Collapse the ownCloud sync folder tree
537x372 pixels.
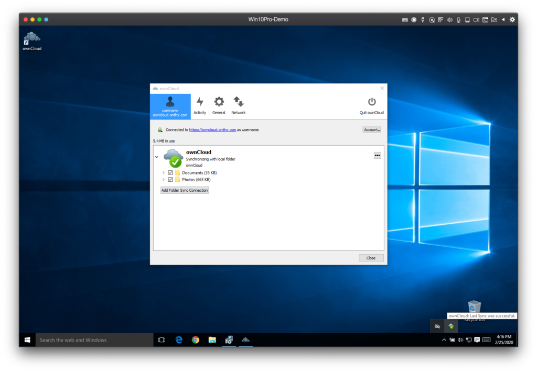coord(157,157)
